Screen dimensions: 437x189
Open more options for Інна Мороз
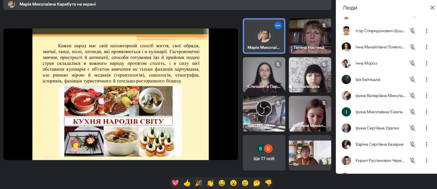426,63
